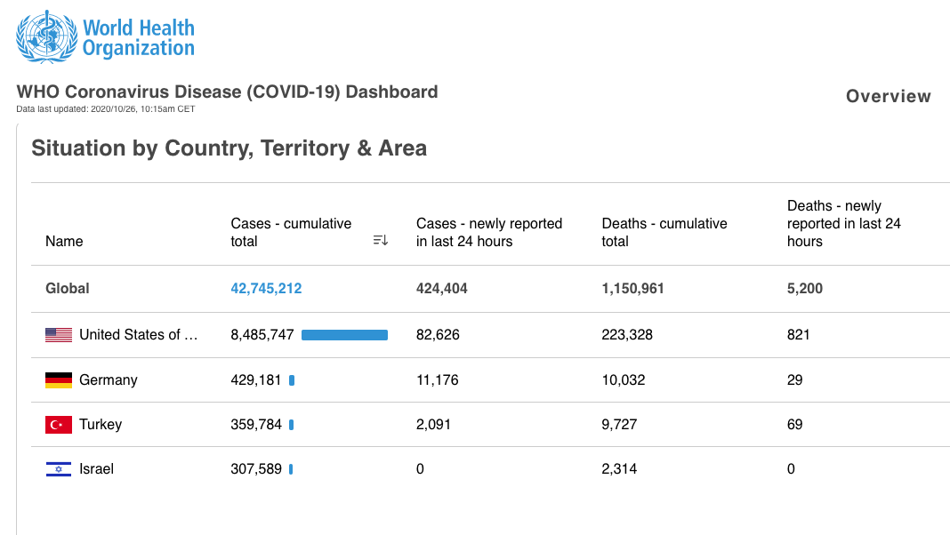Click the Data last updated timestamp
The width and height of the screenshot is (950, 535).
pyautogui.click(x=106, y=109)
